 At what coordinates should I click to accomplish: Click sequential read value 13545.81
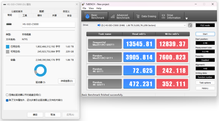click(x=139, y=44)
